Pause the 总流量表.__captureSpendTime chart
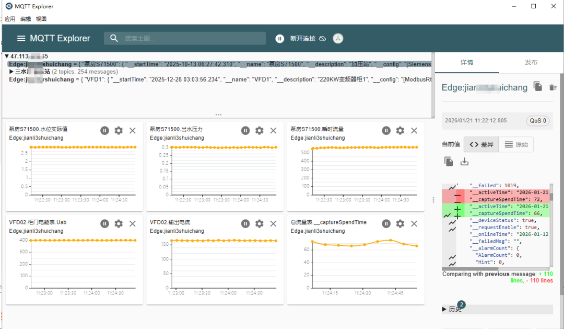The height and width of the screenshot is (329, 564). tap(386, 224)
